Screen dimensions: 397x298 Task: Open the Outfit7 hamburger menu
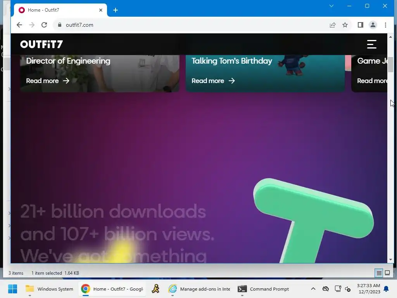click(371, 44)
